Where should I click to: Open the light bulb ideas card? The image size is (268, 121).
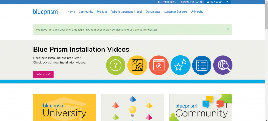coord(132,107)
